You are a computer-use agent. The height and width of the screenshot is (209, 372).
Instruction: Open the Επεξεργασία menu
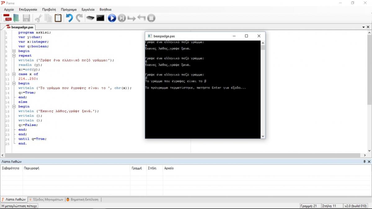[28, 10]
